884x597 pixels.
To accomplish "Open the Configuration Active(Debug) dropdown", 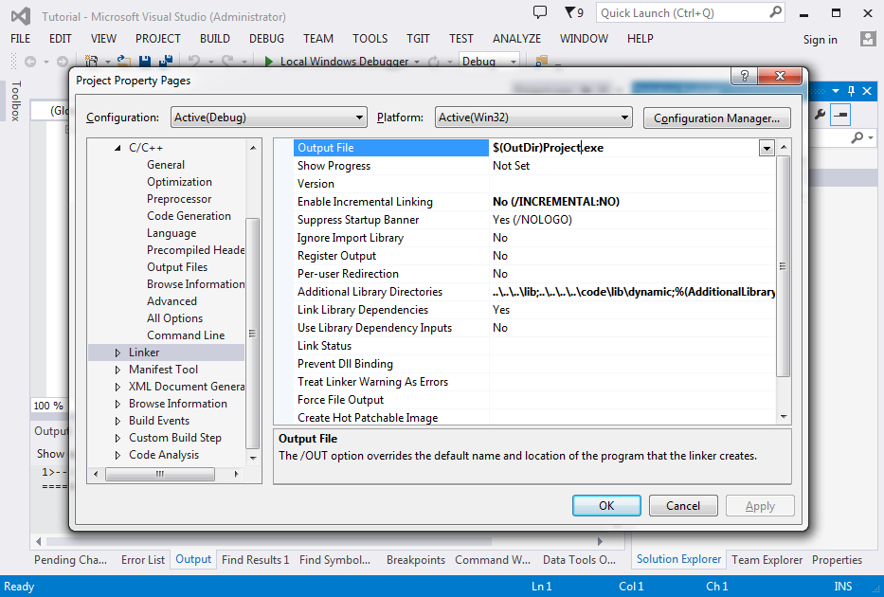I will (268, 118).
